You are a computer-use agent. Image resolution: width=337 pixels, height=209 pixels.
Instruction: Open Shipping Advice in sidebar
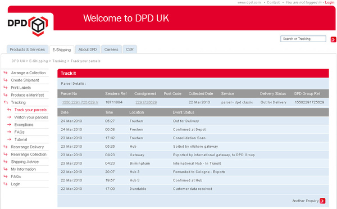(x=25, y=162)
